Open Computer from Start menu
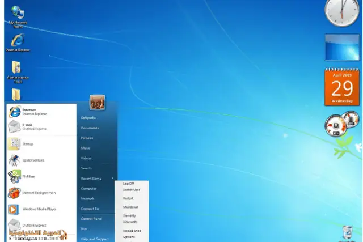 coord(88,189)
